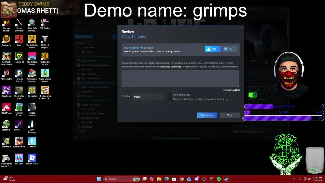Submit with the Post review button
Image resolution: width=325 pixels, height=183 pixels.
pos(207,115)
